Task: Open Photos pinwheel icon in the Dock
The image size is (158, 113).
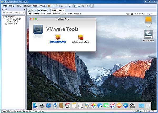Action: pos(93,106)
